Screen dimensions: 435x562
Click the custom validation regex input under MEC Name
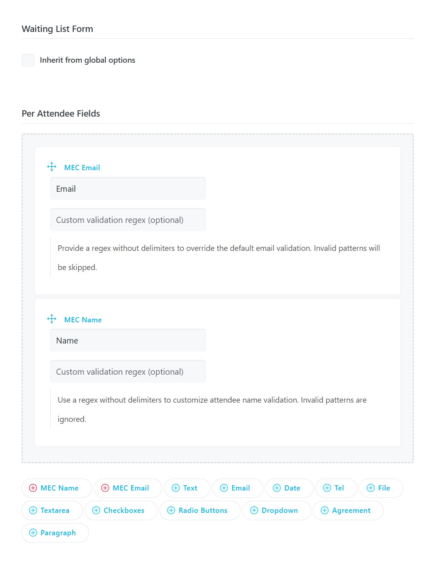(128, 371)
